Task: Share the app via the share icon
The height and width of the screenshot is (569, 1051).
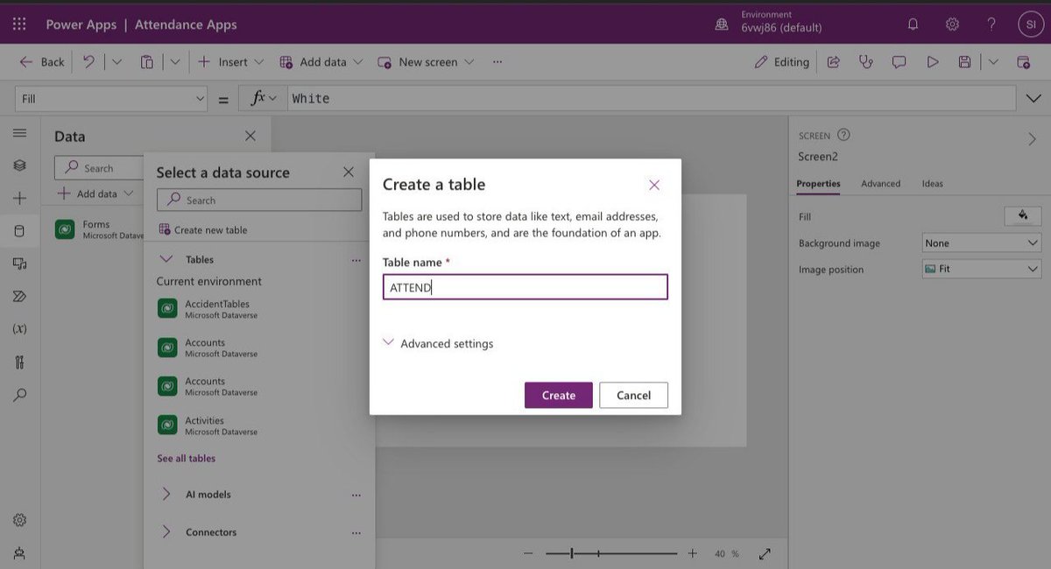Action: tap(832, 61)
